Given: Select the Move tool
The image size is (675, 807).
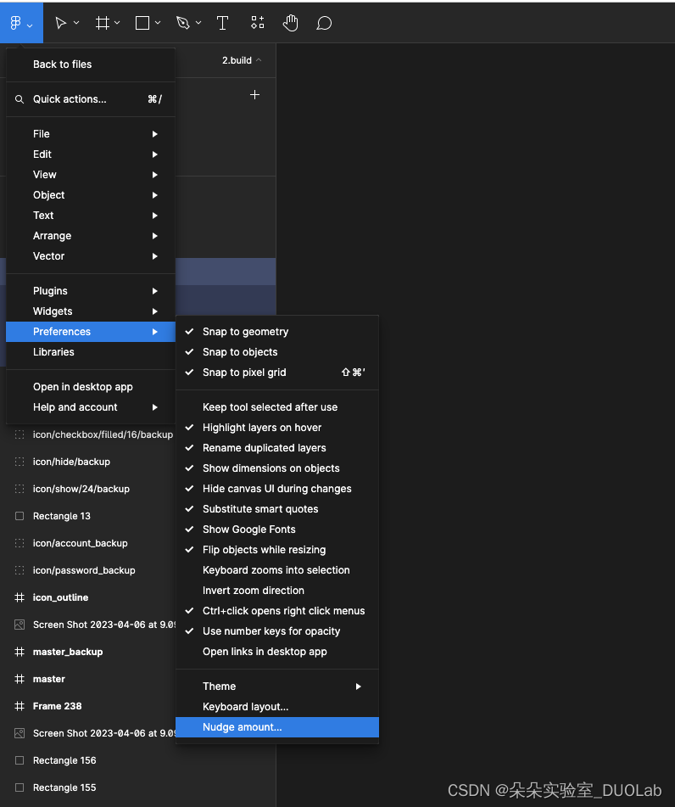Looking at the screenshot, I should pos(61,23).
